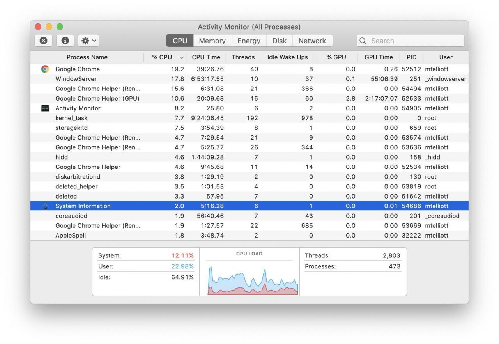The width and height of the screenshot is (499, 344).
Task: Select the storagekitd process
Action: tap(249, 128)
